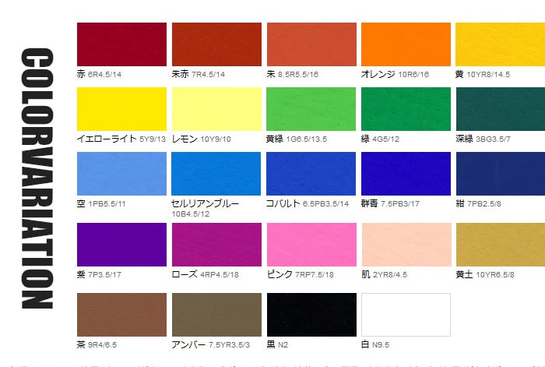
Task: Pick the レモン 10Y9/10 pale yellow swatch
Action: pyautogui.click(x=216, y=109)
